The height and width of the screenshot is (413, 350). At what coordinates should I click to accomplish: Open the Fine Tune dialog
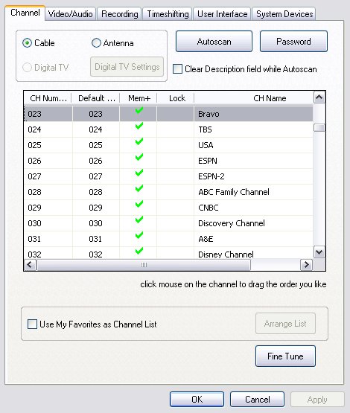[285, 356]
